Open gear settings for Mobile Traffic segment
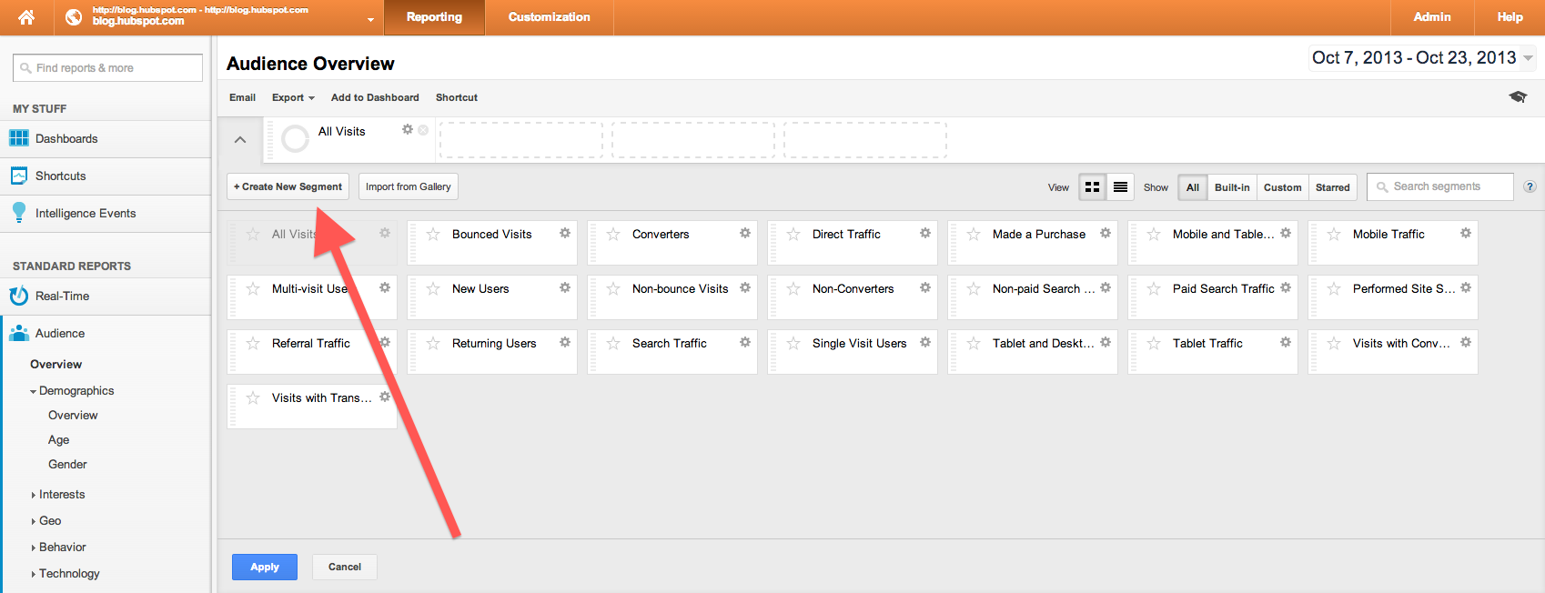 tap(1466, 234)
